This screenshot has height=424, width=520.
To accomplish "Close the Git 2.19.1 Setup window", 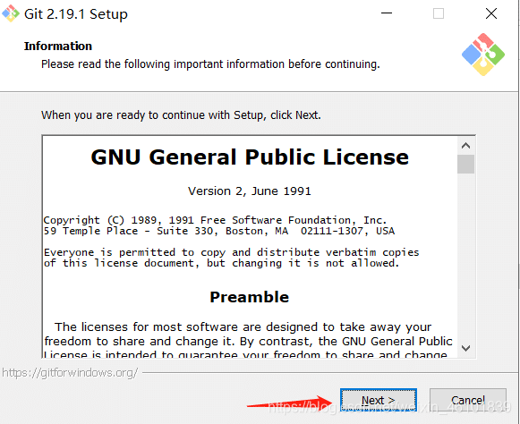I will click(491, 13).
